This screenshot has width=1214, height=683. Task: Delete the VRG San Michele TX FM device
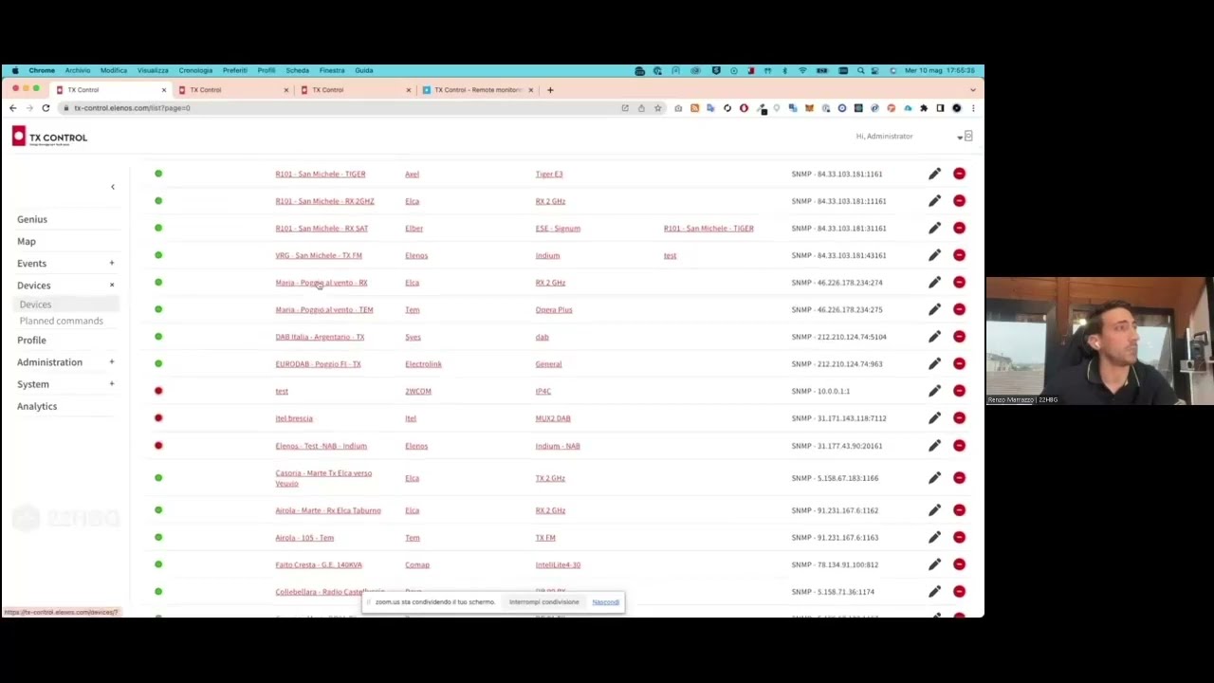[x=959, y=255]
